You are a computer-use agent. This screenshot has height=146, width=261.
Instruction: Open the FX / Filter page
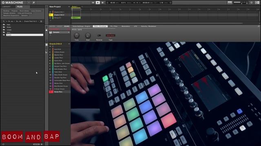click(114, 26)
